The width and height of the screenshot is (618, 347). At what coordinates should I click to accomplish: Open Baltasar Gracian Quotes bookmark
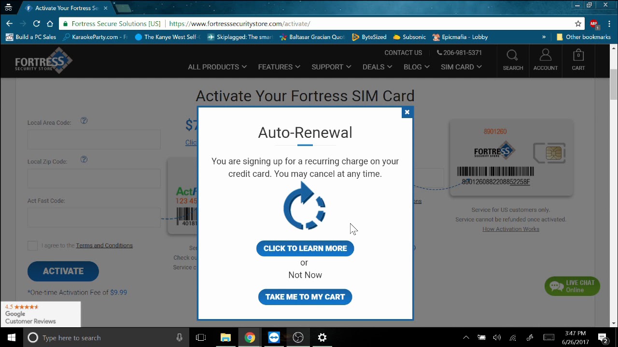click(312, 37)
